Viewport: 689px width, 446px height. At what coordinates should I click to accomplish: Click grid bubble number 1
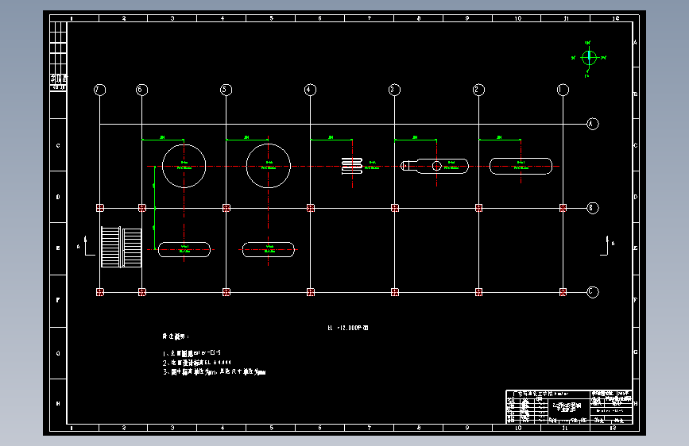tap(563, 90)
